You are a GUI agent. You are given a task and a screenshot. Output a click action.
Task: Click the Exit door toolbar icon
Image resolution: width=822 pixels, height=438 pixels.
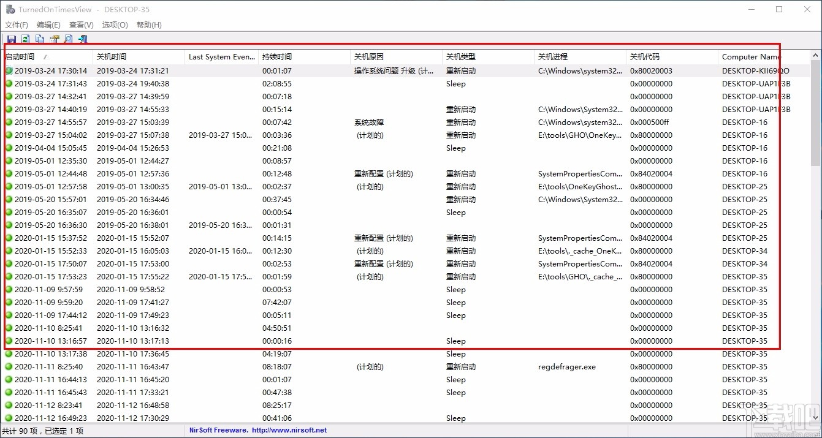point(82,39)
